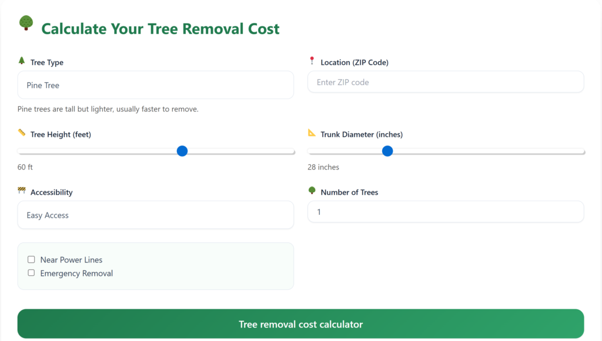Image resolution: width=602 pixels, height=341 pixels.
Task: Click the Location (ZIP Code) label
Action: (x=354, y=62)
